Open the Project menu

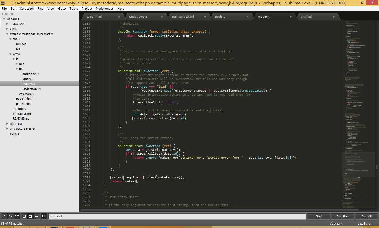(x=87, y=9)
